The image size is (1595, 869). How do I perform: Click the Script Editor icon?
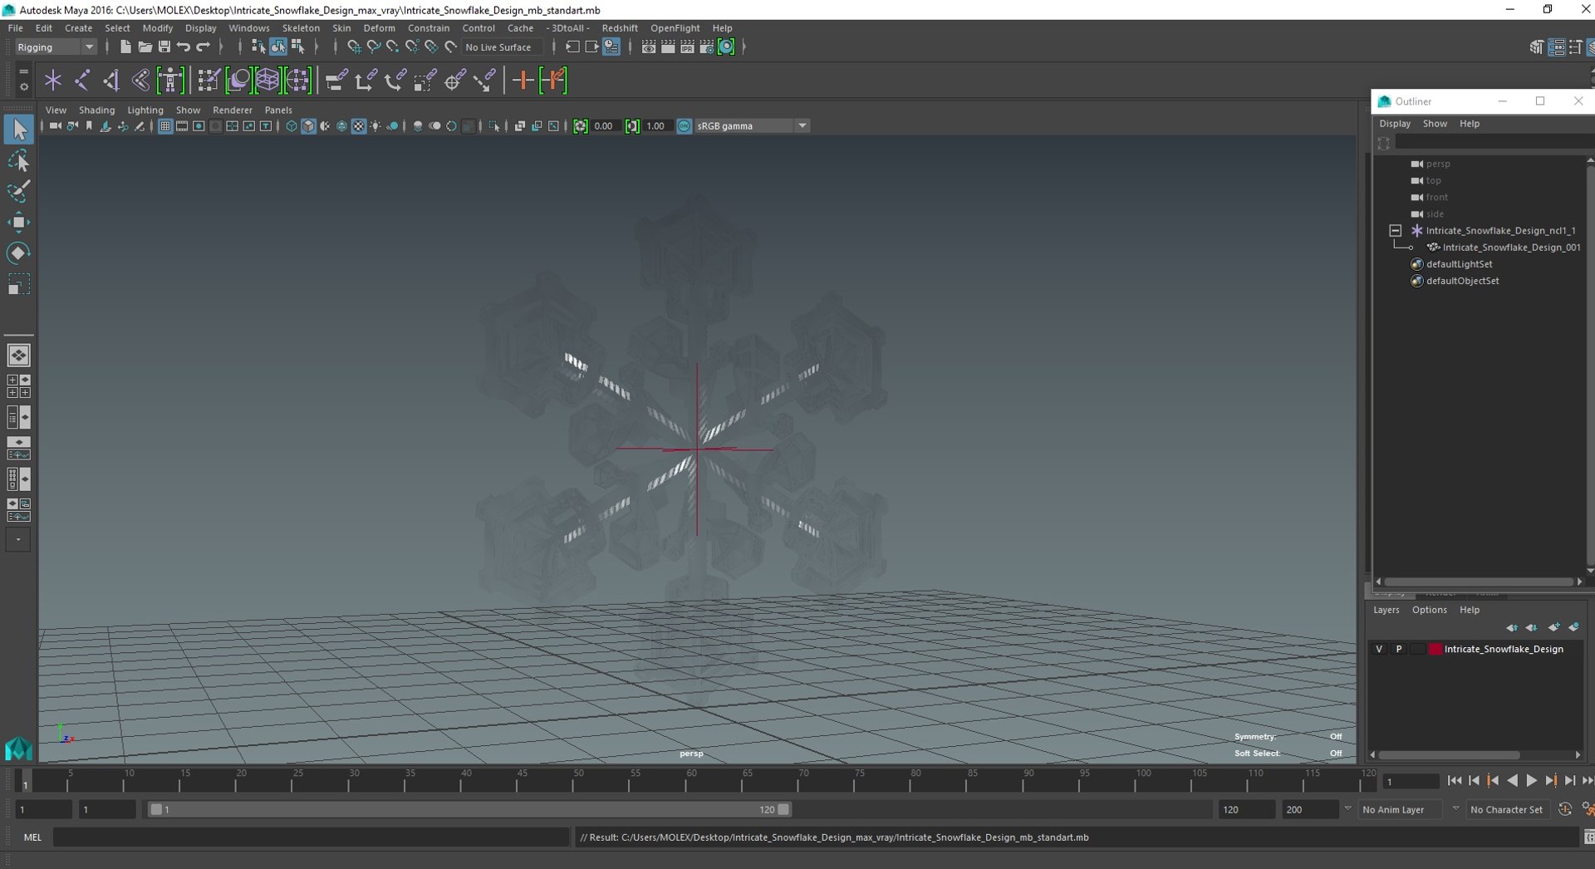(x=1588, y=837)
